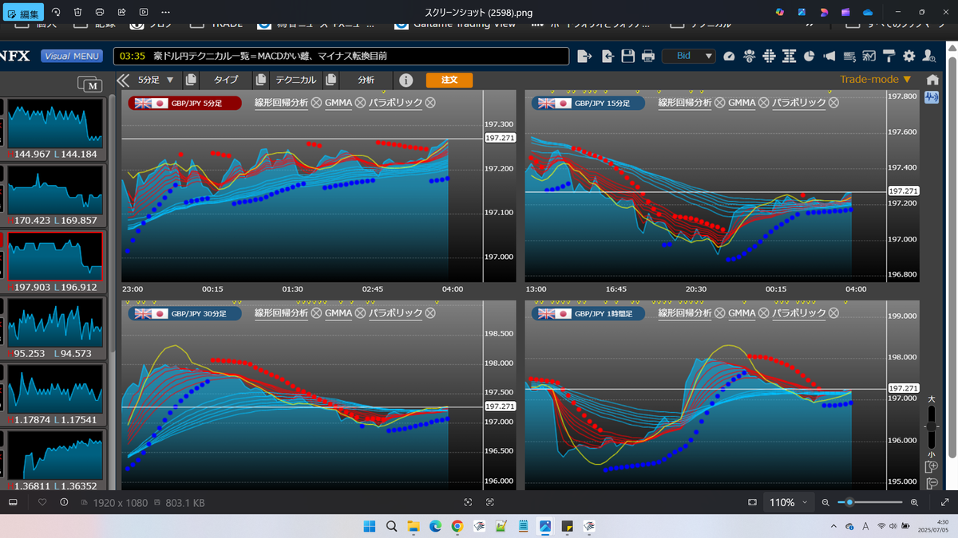Remove パラボリック from GBP/JPY 1時間足 chart
The image size is (958, 538).
pyautogui.click(x=834, y=313)
